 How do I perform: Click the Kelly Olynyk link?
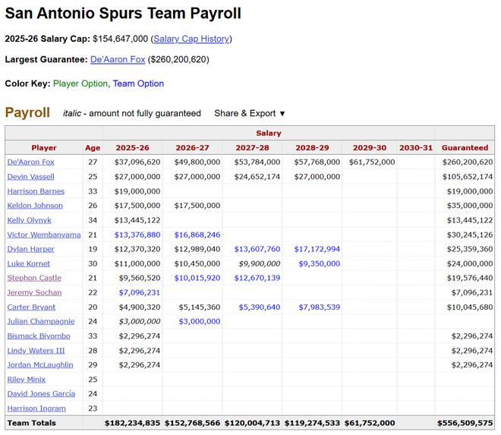[x=30, y=220]
